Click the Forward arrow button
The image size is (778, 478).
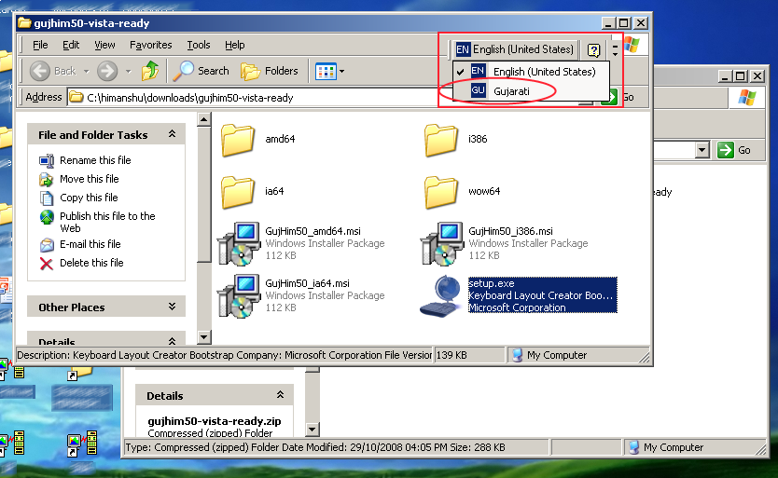(107, 71)
